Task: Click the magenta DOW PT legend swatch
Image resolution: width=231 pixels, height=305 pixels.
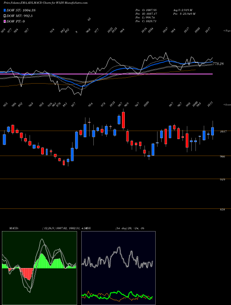Action: (5, 21)
